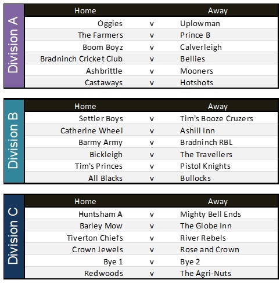
Task: Click the Home header in Division A
Action: [85, 10]
